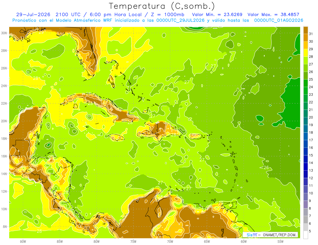This screenshot has width=318, height=245.
Task: Click the "16N" latitude axis label
Action: point(4,156)
